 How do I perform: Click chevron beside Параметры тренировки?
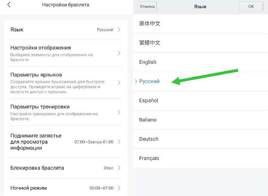tap(119, 112)
